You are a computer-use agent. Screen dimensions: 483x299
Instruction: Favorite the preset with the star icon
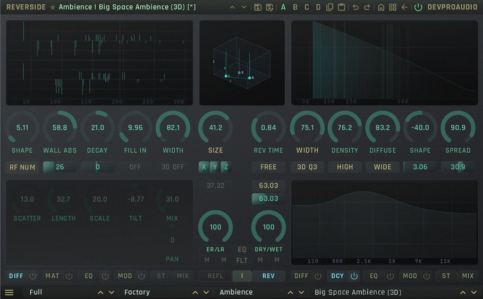53,7
